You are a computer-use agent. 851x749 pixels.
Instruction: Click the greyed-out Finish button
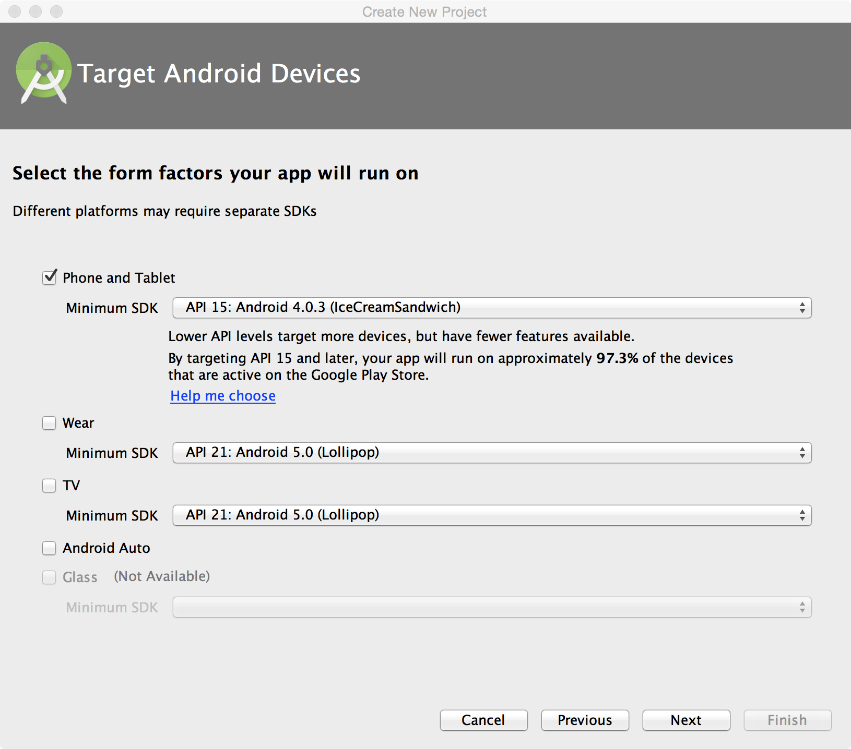click(787, 720)
